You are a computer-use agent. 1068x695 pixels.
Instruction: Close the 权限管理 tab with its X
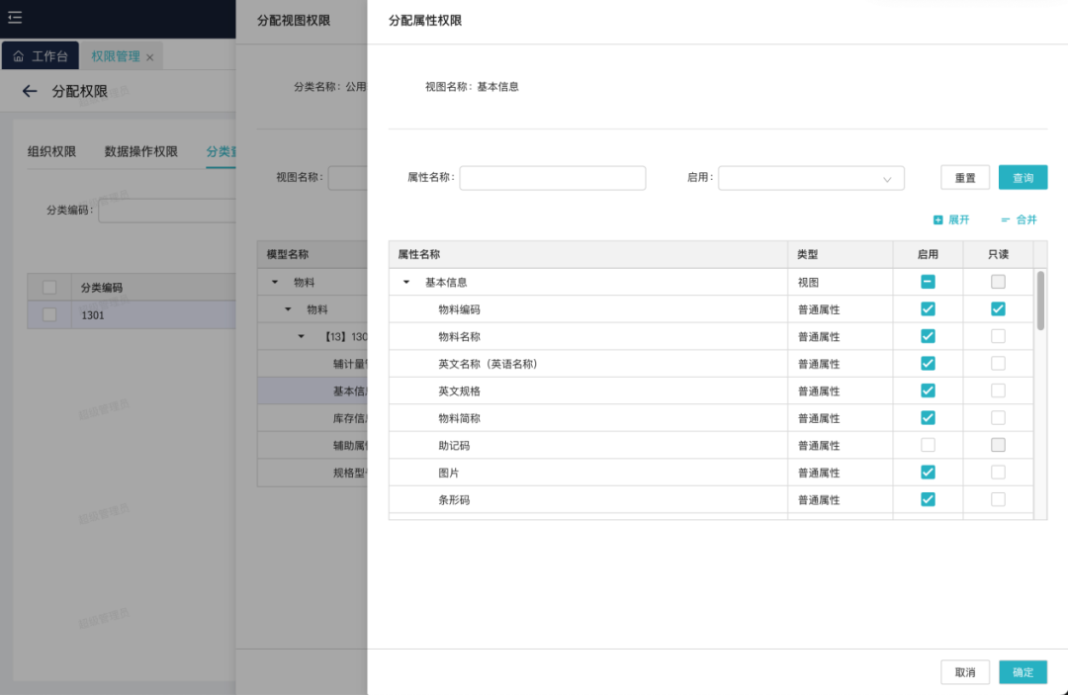click(x=150, y=57)
